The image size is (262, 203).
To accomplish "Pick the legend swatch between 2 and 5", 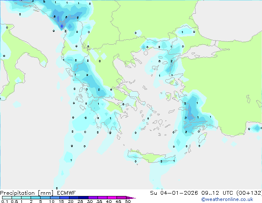I will click(x=36, y=198).
